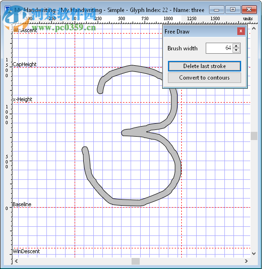Screen dimensions: 266x269
Task: Decrease brush width with down spinner
Action: tap(236, 50)
